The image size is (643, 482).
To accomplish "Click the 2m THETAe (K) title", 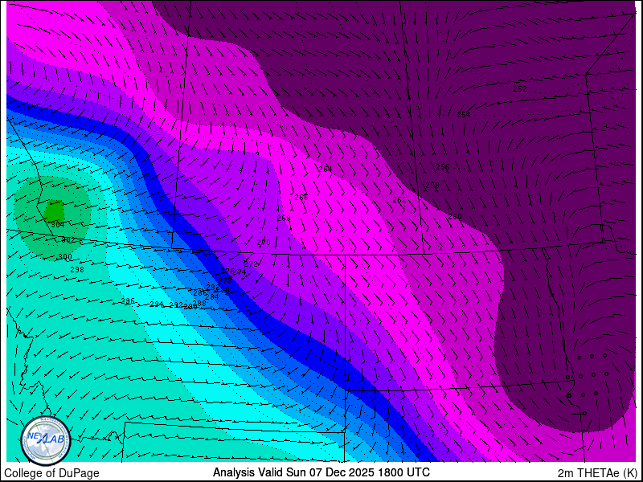I will 598,472.
